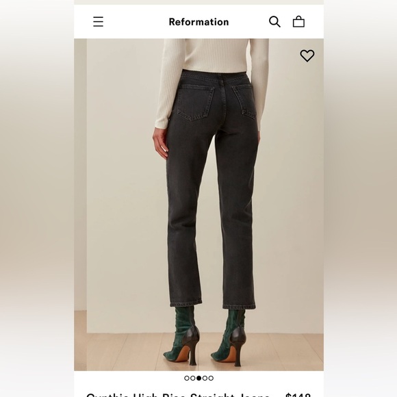This screenshot has height=397, width=397.
Task: Show previous photo sliver at left edge
Action: coord(80,205)
